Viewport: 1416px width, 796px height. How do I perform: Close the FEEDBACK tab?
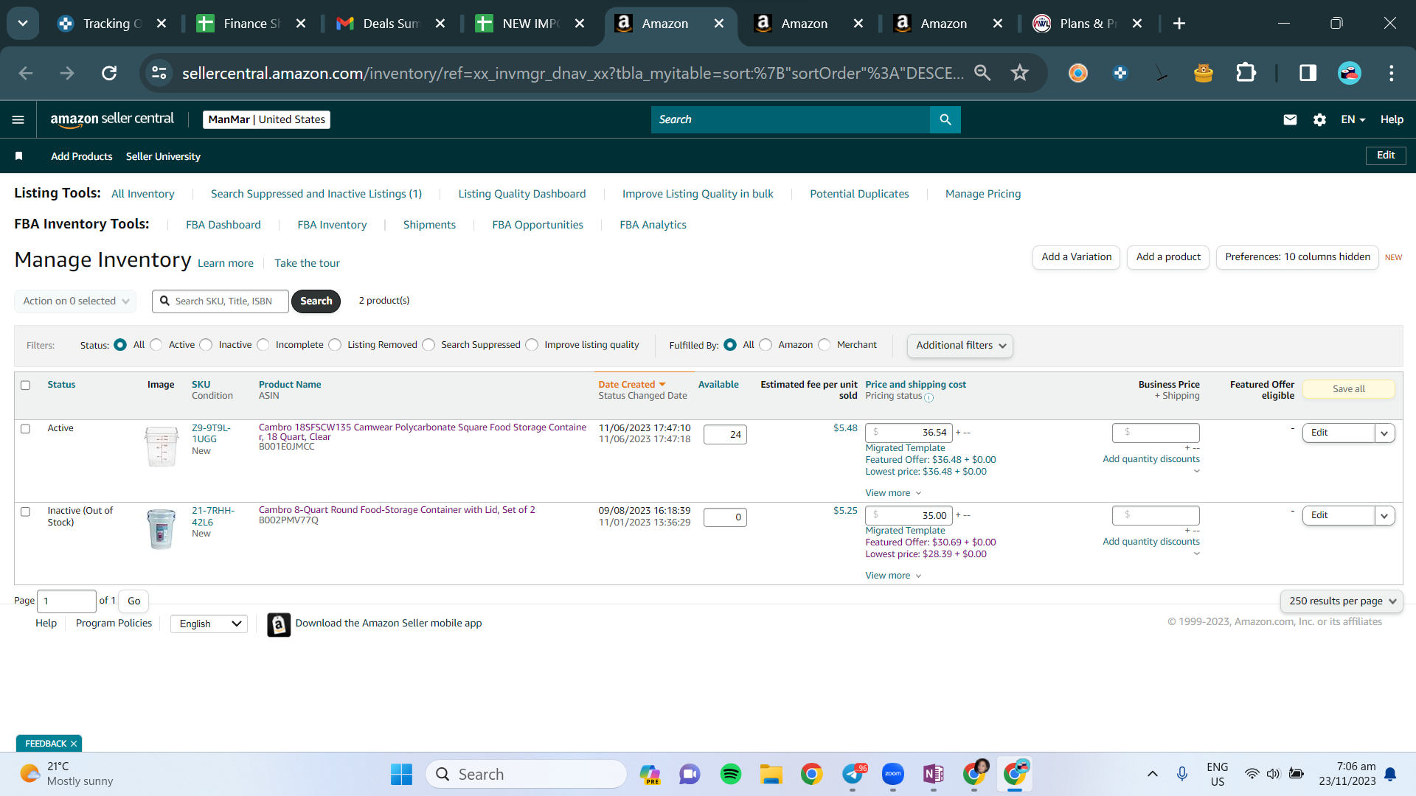(x=74, y=744)
